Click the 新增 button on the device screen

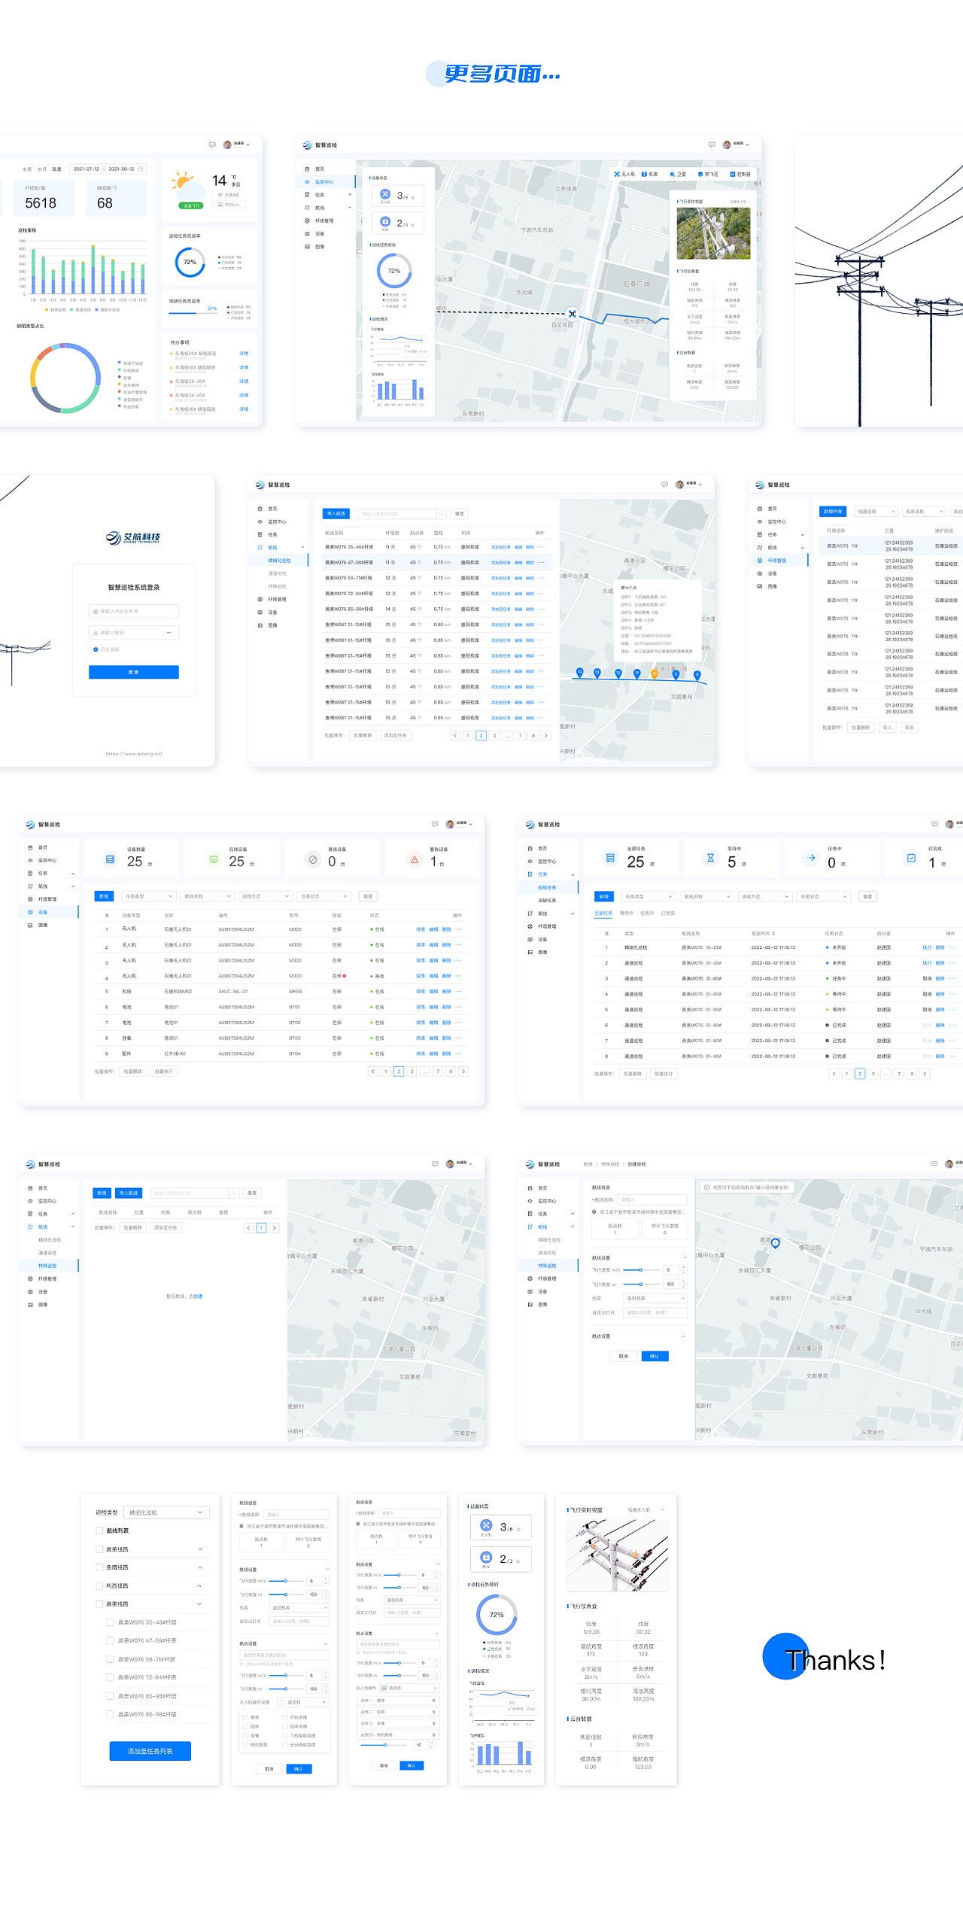104,896
